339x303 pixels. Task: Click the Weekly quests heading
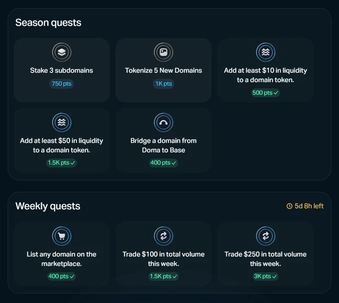pos(48,206)
